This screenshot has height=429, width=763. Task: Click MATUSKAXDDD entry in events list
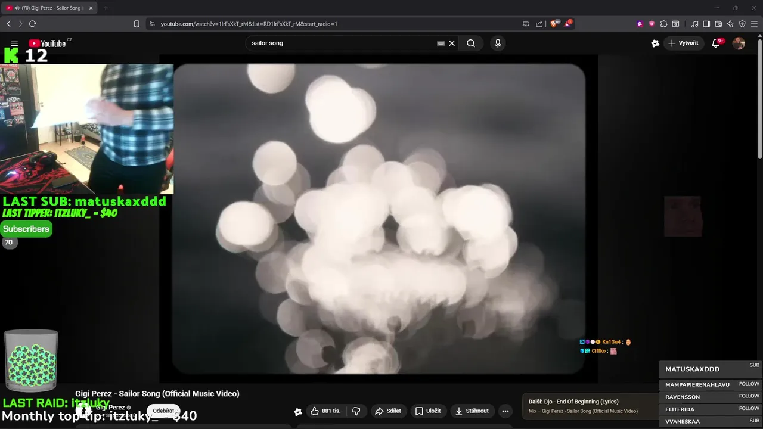pyautogui.click(x=711, y=369)
